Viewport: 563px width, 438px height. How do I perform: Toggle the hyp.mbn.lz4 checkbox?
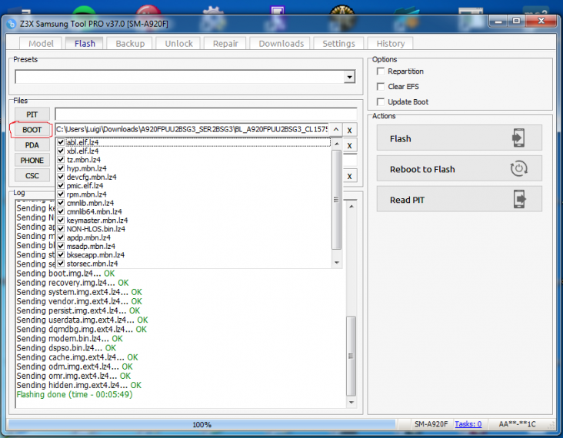click(x=61, y=168)
